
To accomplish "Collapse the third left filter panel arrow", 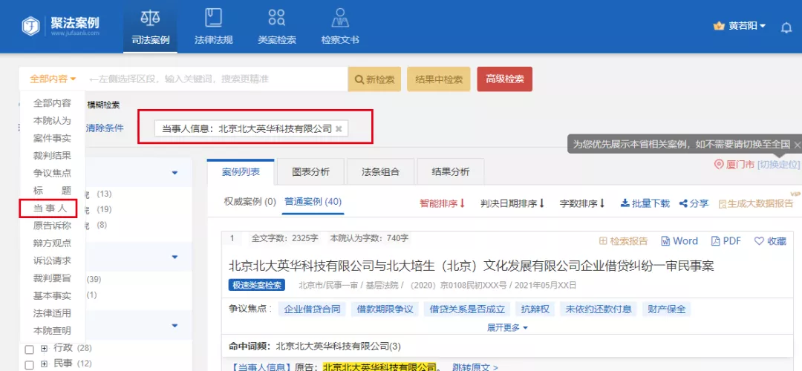I will (175, 326).
